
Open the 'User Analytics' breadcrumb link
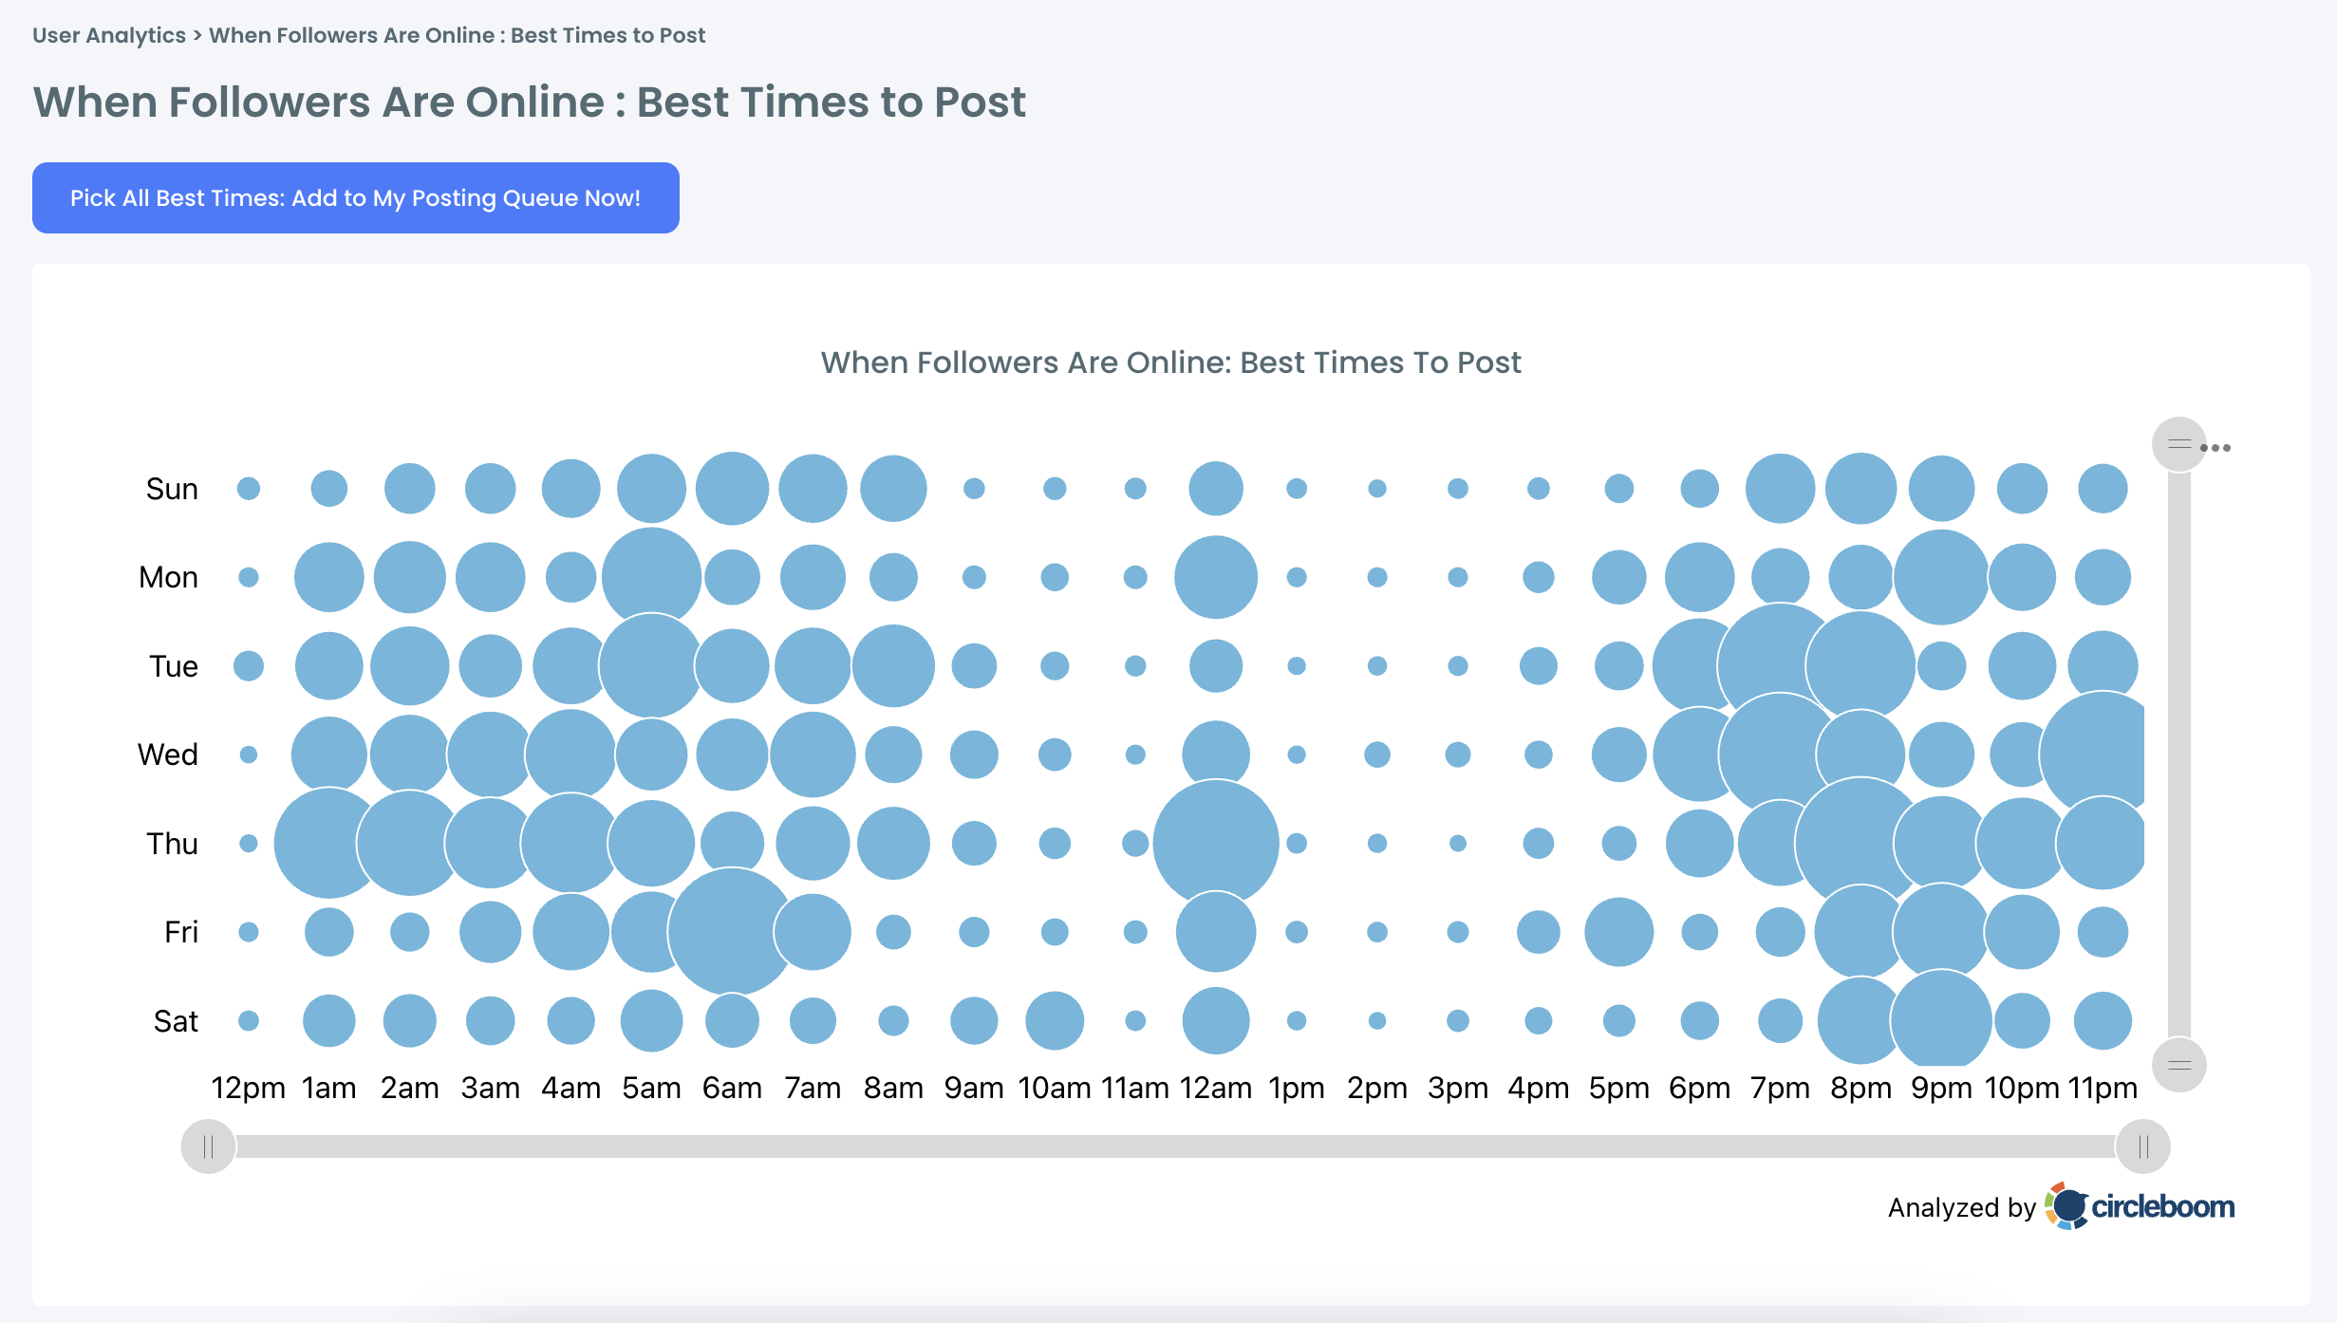pos(108,35)
